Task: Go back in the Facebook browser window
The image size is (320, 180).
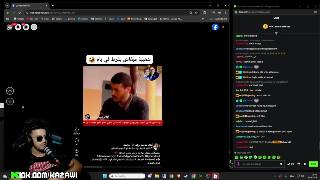Action: [x=7, y=12]
